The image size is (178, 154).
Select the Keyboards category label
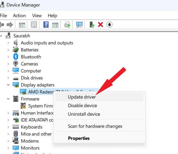31,127
